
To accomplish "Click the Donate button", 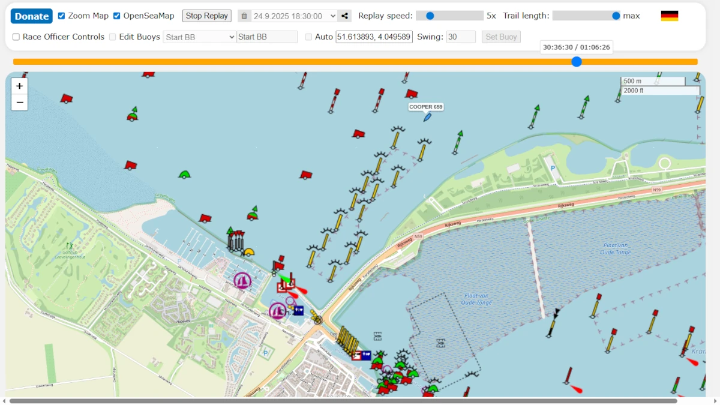I will coord(32,16).
